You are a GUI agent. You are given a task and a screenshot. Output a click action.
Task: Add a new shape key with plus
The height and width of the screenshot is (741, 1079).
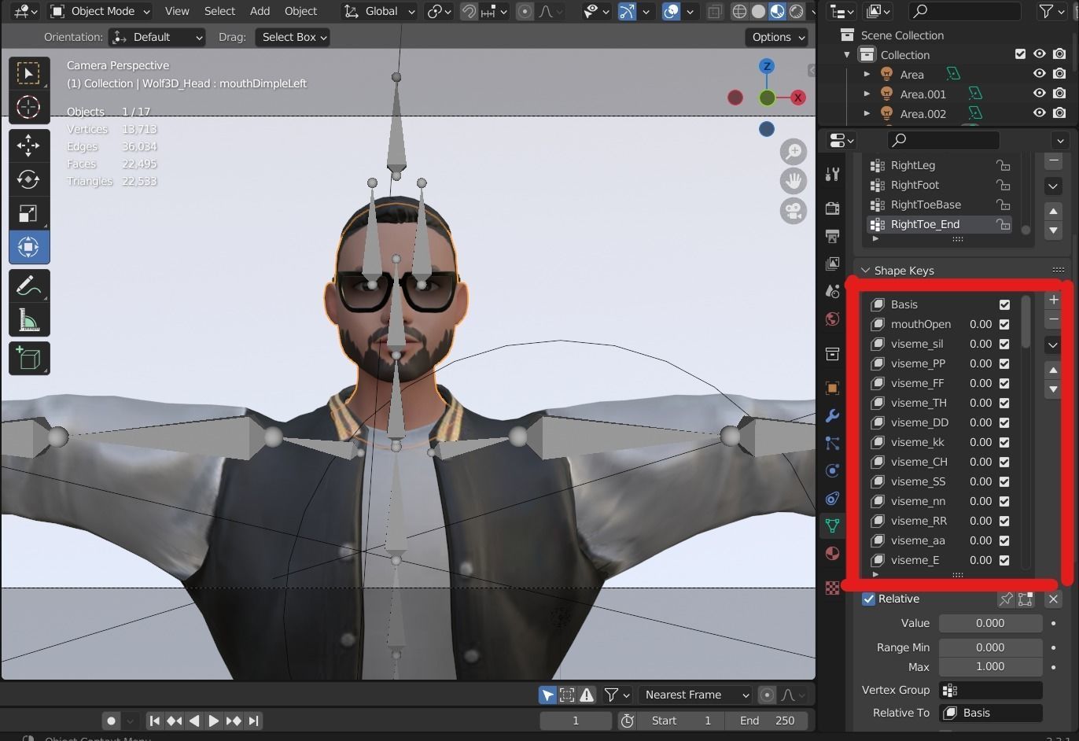tap(1054, 300)
